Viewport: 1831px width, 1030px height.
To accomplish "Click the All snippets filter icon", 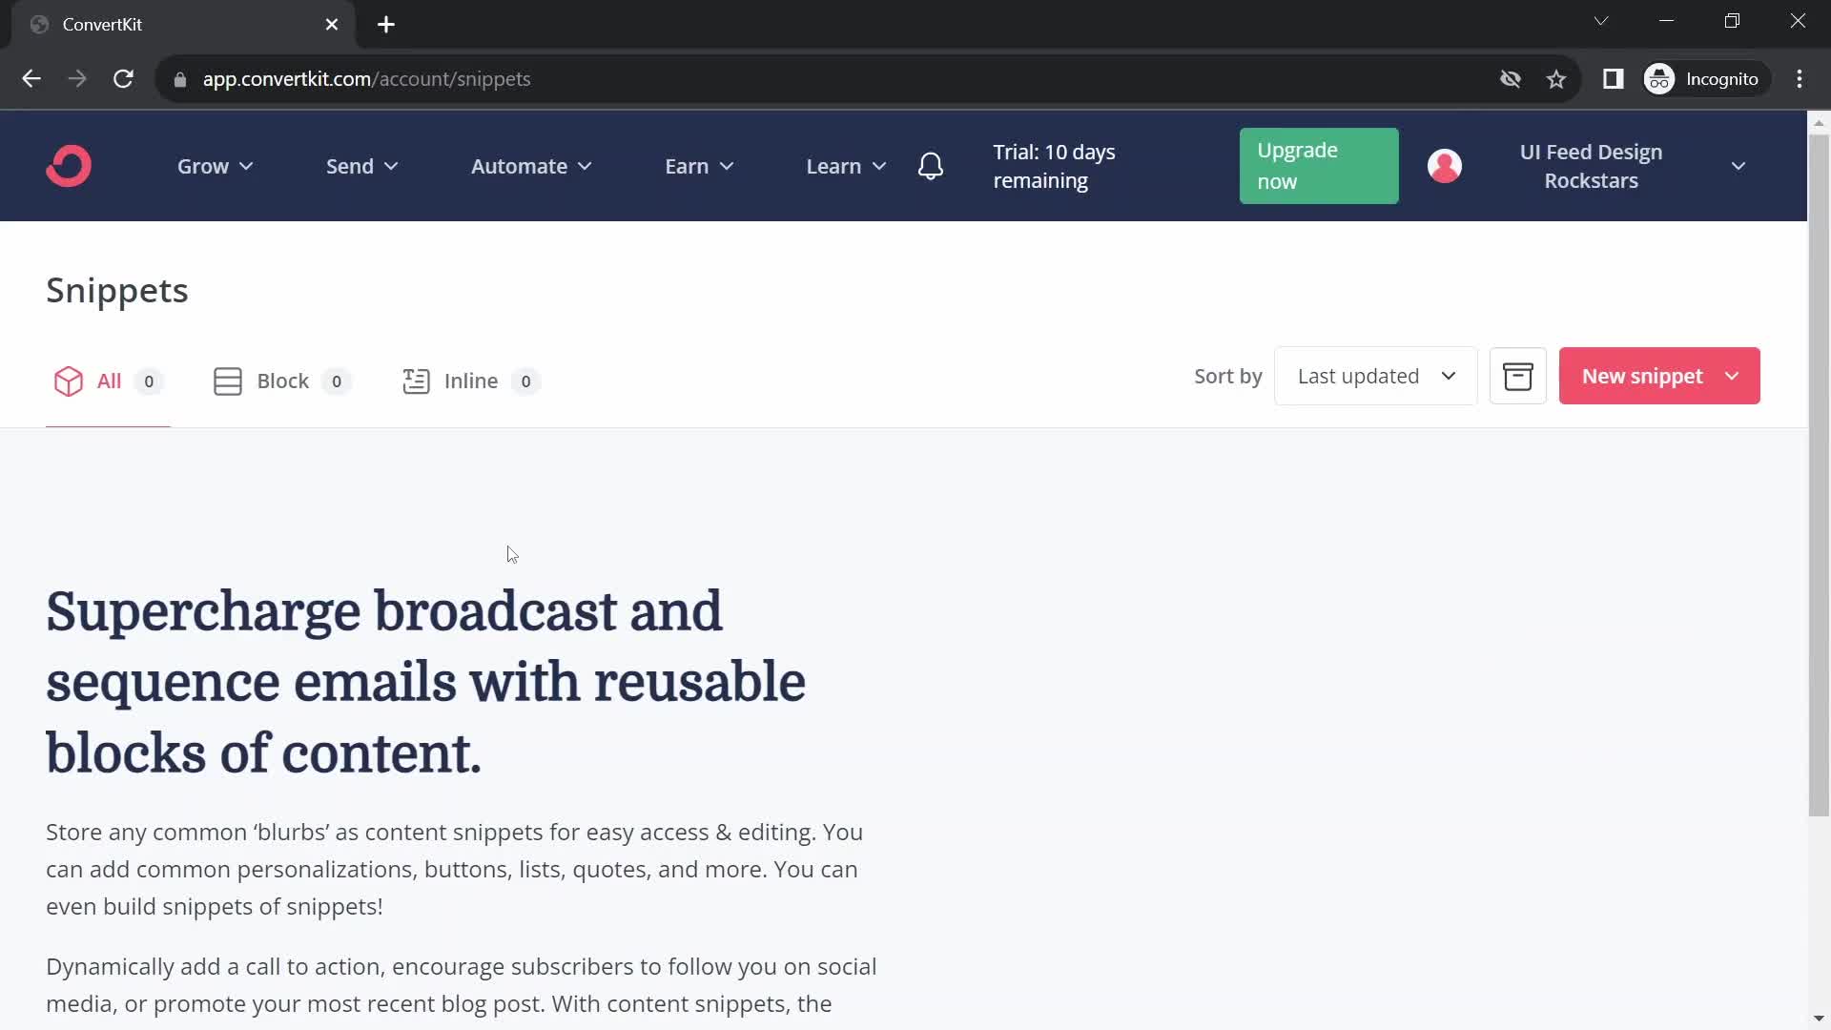I will click(70, 381).
